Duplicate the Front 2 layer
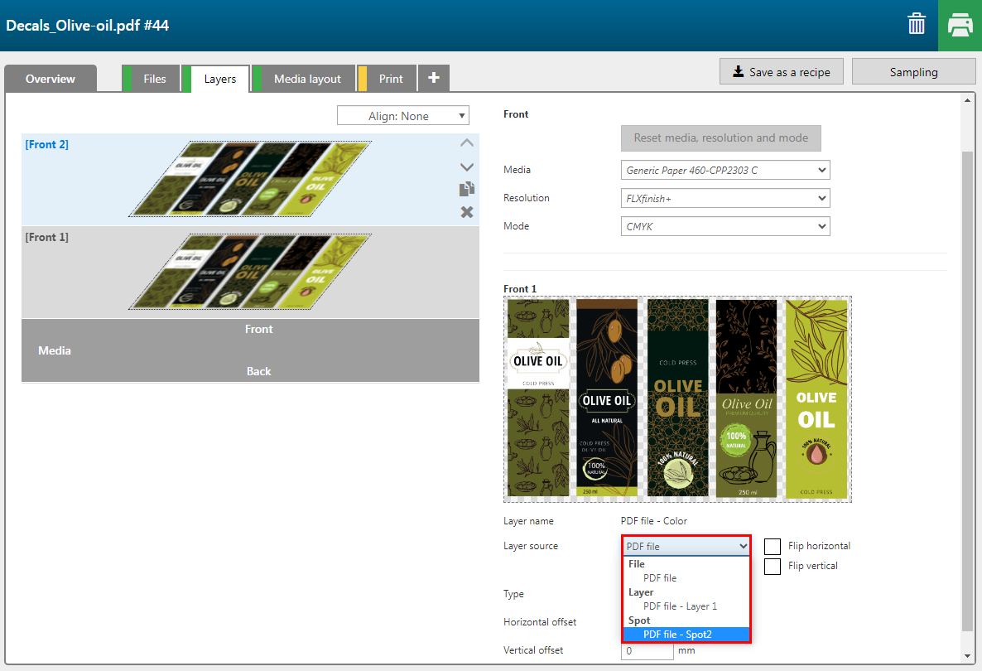 click(x=467, y=189)
